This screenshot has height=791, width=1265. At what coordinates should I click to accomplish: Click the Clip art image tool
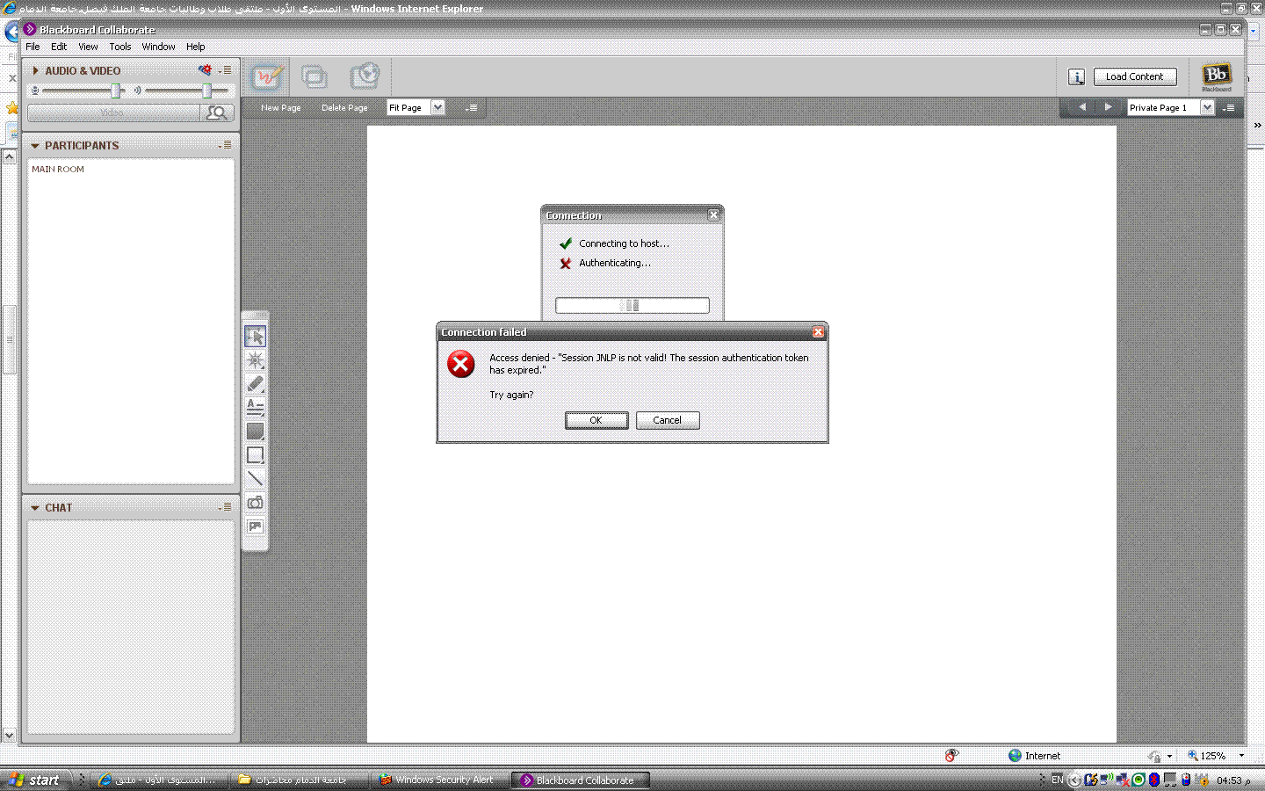pyautogui.click(x=255, y=526)
